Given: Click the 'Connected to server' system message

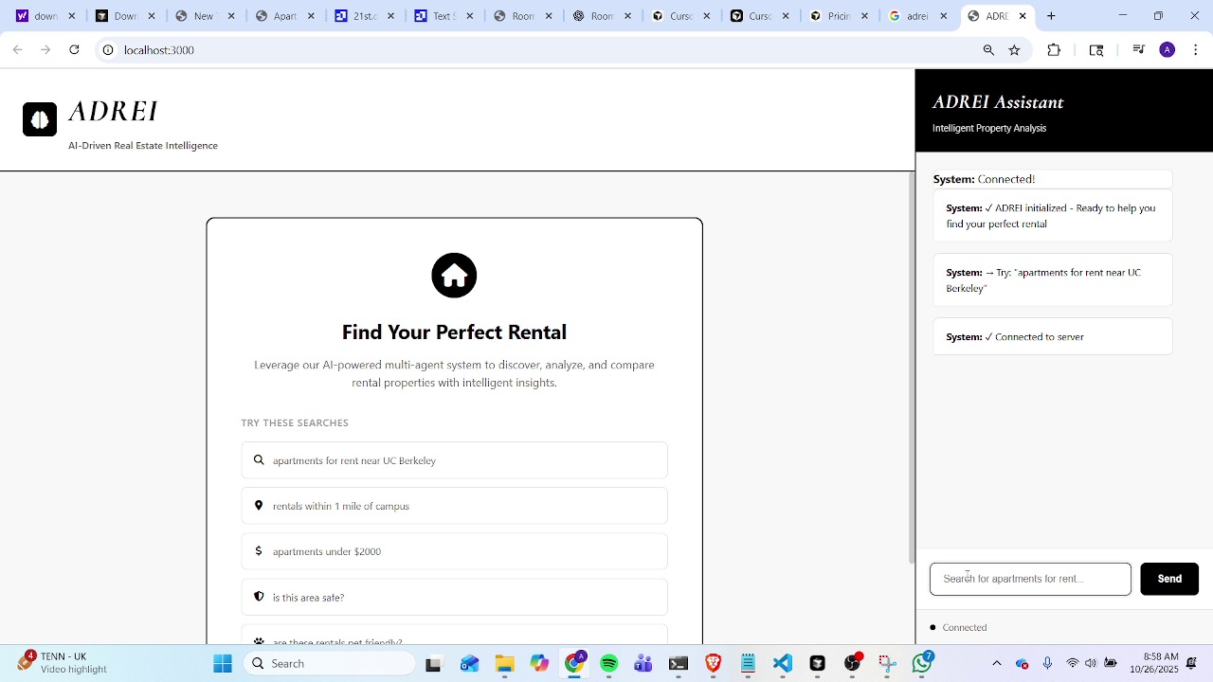Looking at the screenshot, I should click(x=1053, y=337).
